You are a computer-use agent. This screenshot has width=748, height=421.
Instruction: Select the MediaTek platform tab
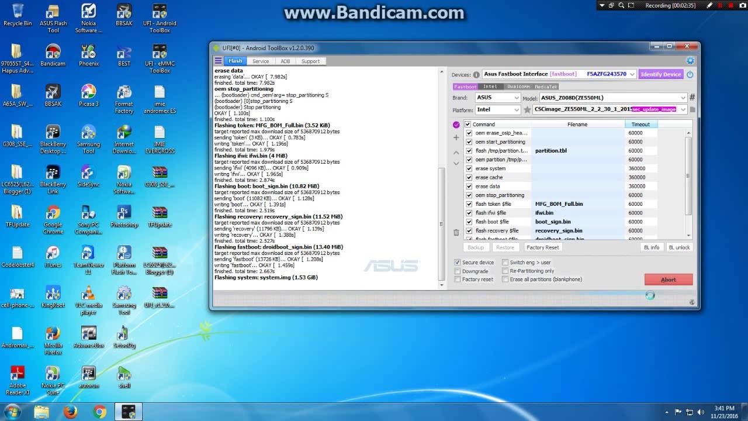[x=546, y=87]
